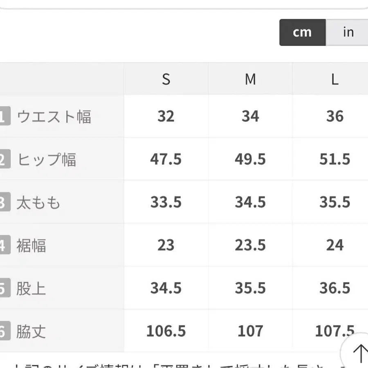Select the L size column header
368x368 pixels.
334,79
